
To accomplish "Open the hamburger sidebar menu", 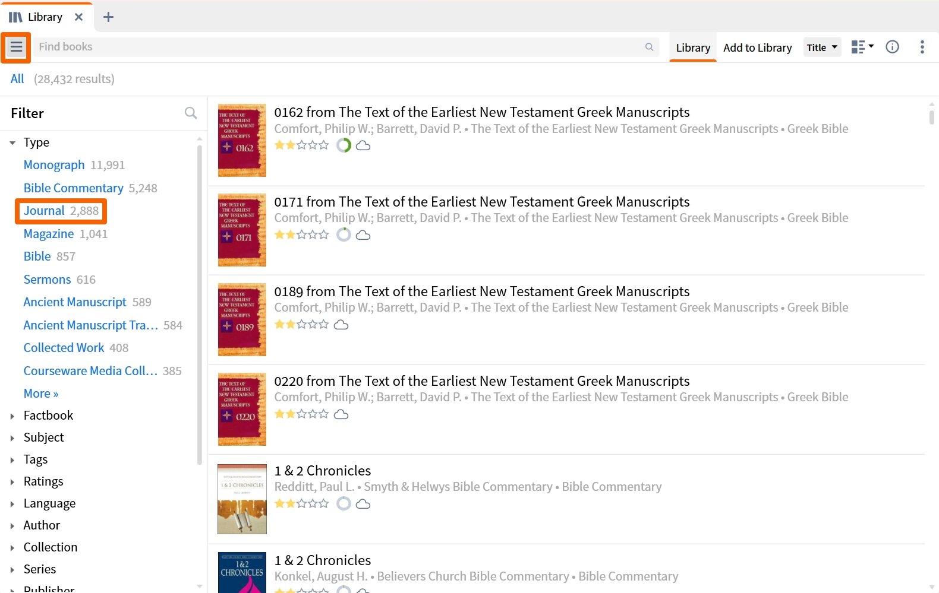I will pos(16,47).
